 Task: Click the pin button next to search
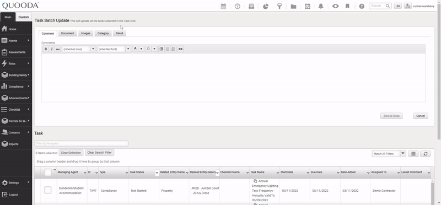tap(397, 6)
